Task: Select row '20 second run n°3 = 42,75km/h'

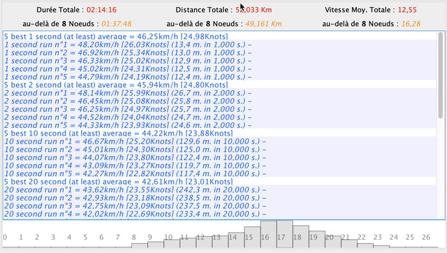Action: (220, 205)
